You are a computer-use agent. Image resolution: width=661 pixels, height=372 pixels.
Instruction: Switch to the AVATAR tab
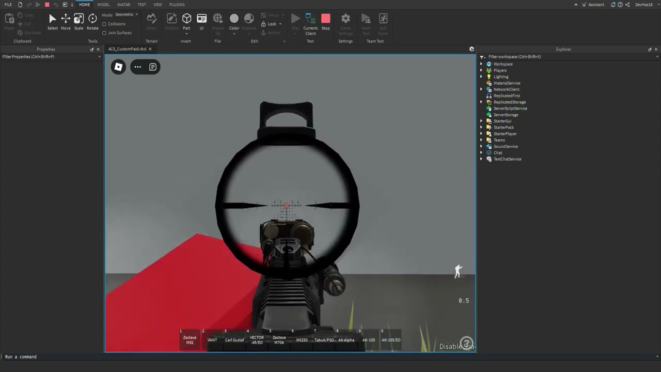pyautogui.click(x=123, y=5)
